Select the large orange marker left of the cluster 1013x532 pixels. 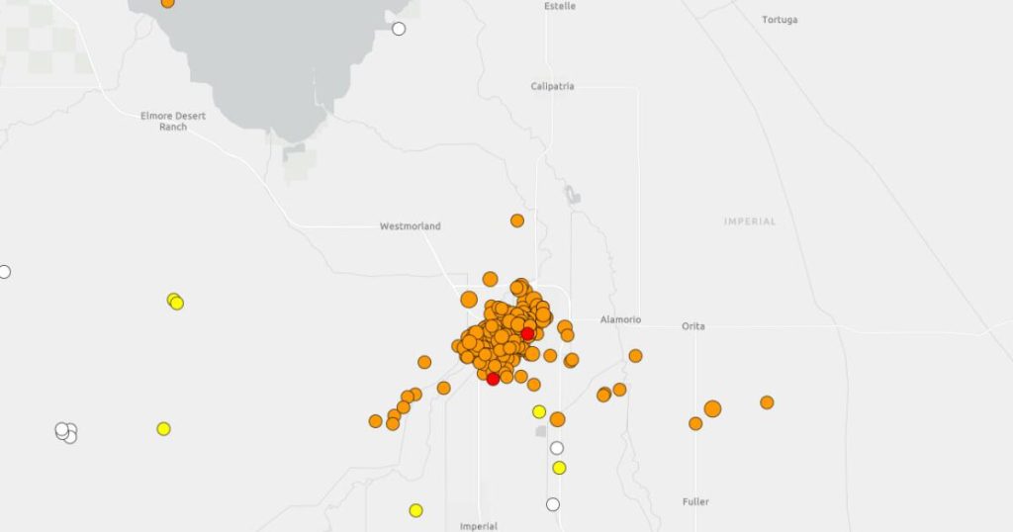pos(469,300)
